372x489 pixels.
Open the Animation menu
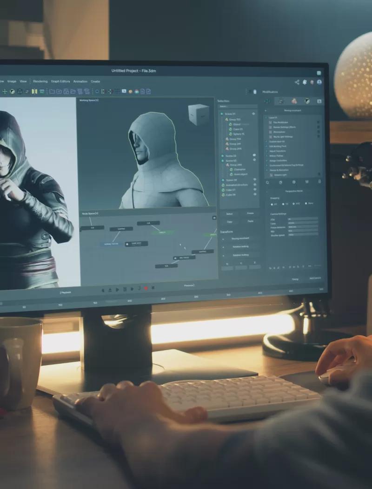point(80,81)
